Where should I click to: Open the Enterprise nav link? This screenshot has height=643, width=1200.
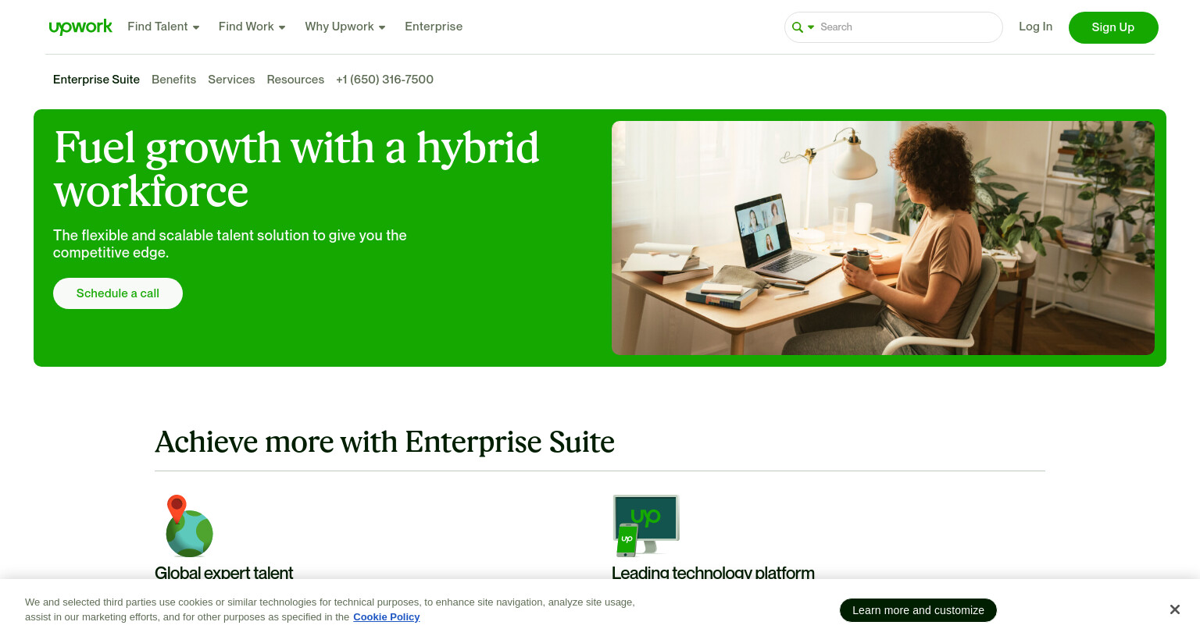(434, 27)
